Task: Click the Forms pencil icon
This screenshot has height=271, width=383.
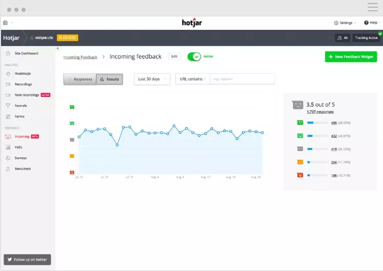Action: (x=8, y=117)
